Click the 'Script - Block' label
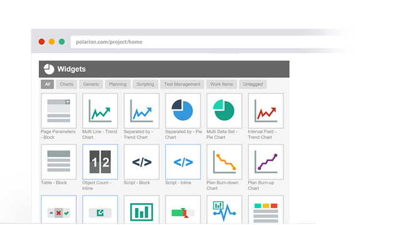This screenshot has width=401, height=225. [137, 182]
